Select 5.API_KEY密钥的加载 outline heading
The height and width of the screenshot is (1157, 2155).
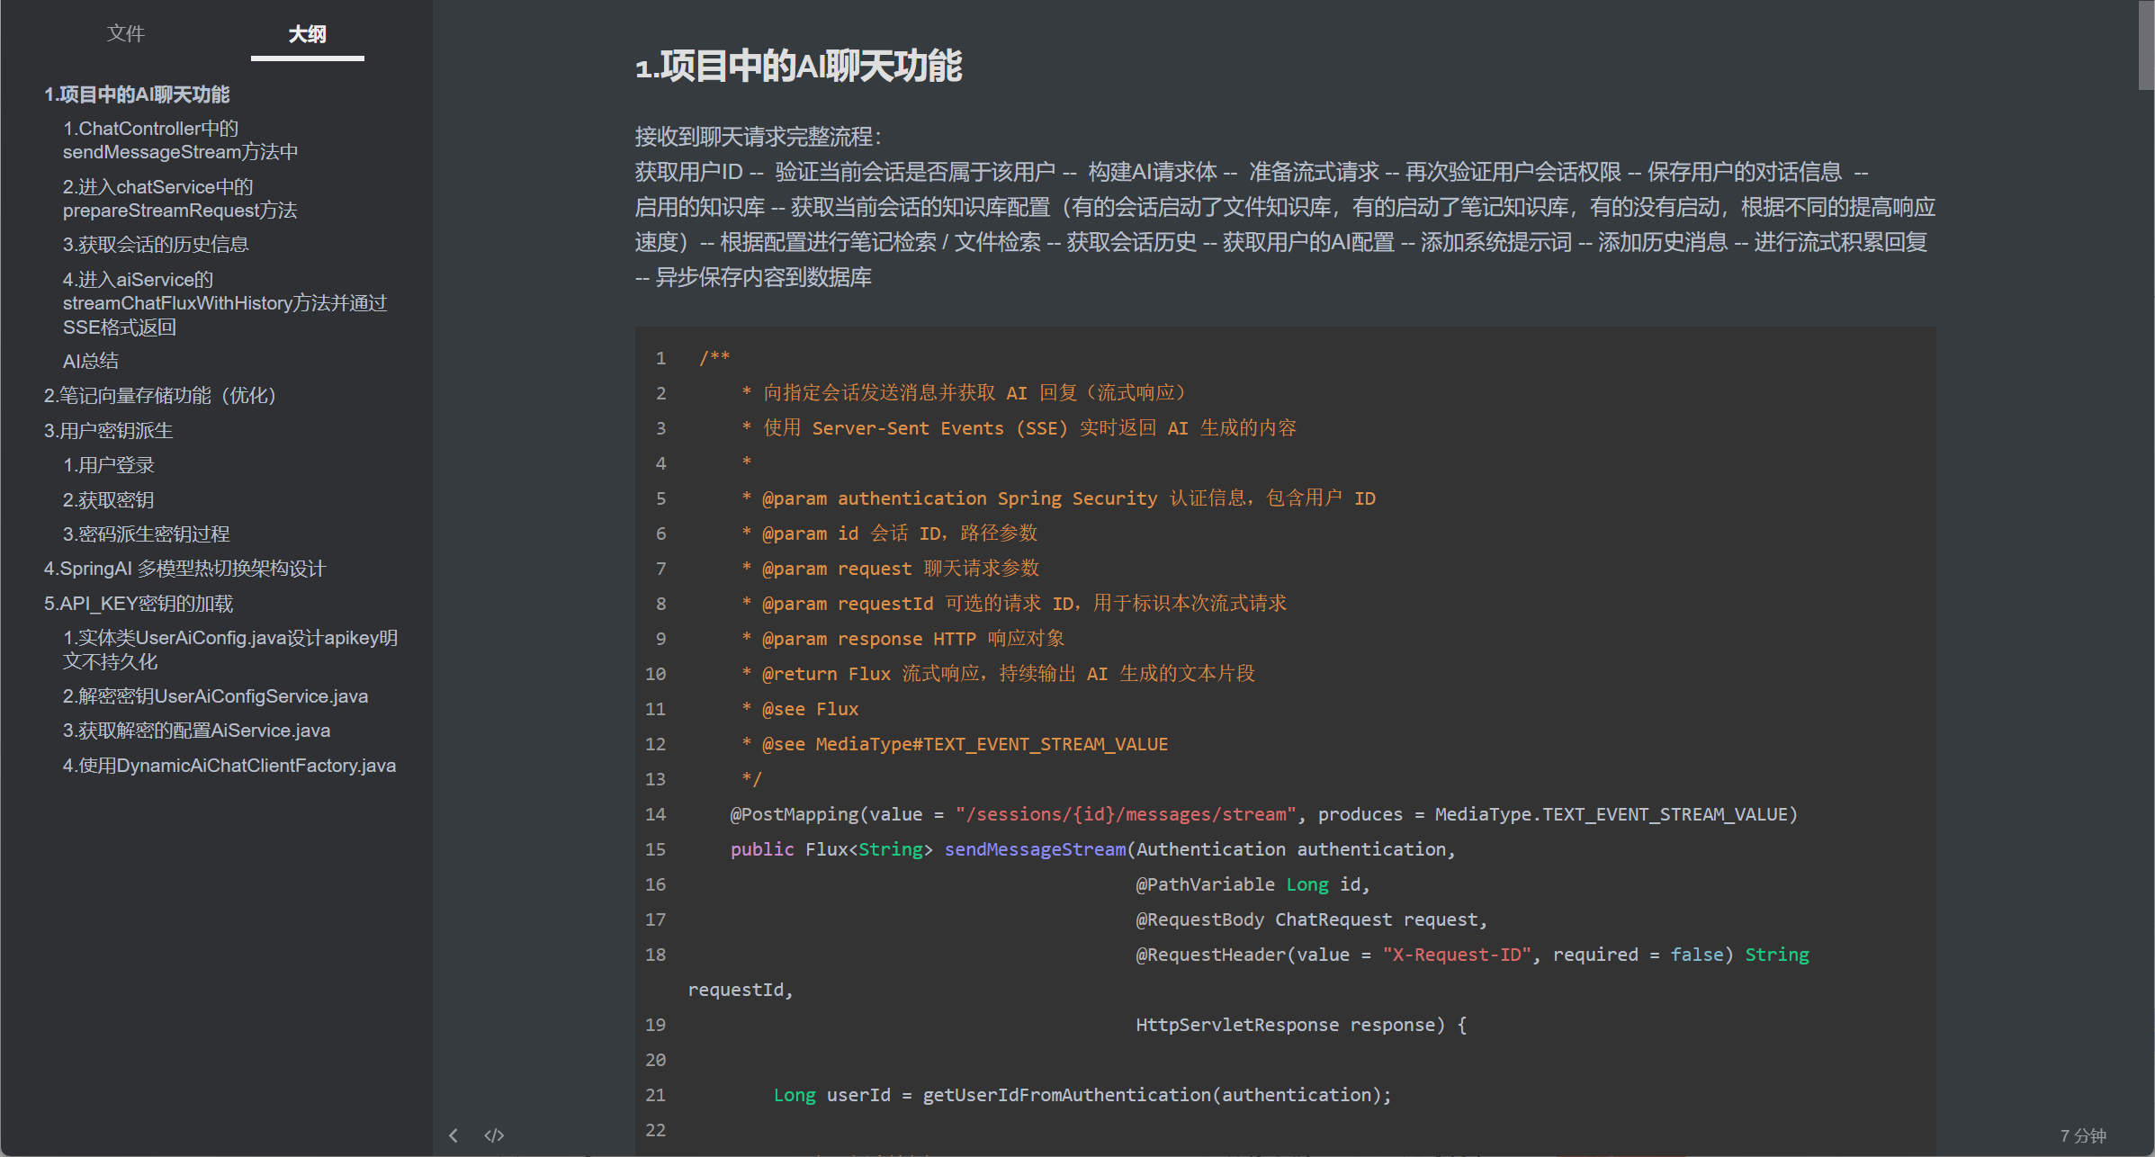pyautogui.click(x=139, y=604)
